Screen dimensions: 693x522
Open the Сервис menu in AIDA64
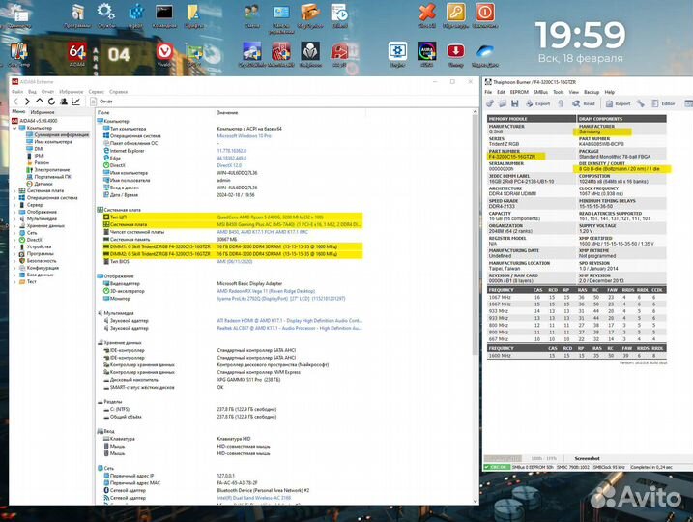point(96,92)
